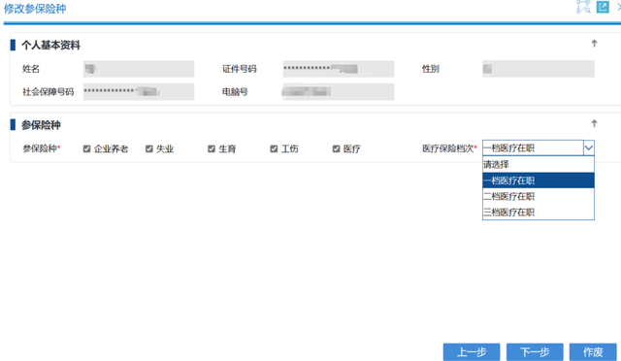
Task: Click the 个人基本资料 section heading
Action: point(50,46)
